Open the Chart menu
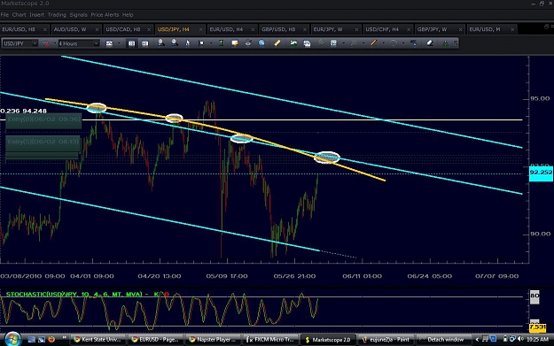 pyautogui.click(x=20, y=15)
